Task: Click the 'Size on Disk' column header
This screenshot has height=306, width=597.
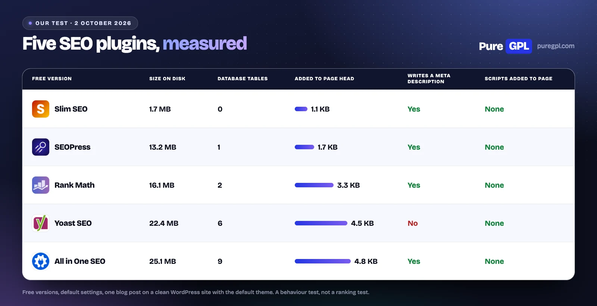Action: tap(167, 79)
